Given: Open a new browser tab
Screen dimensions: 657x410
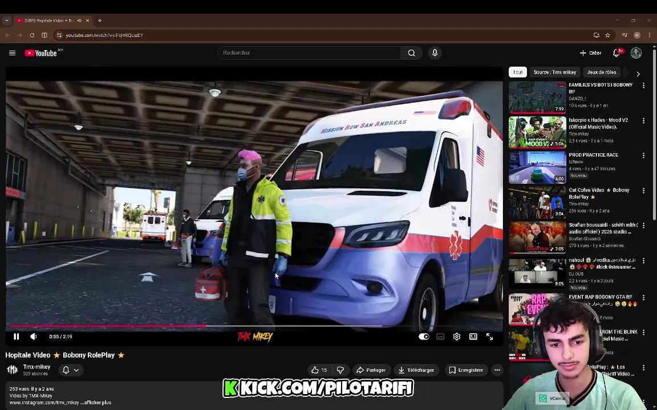Looking at the screenshot, I should pos(100,20).
